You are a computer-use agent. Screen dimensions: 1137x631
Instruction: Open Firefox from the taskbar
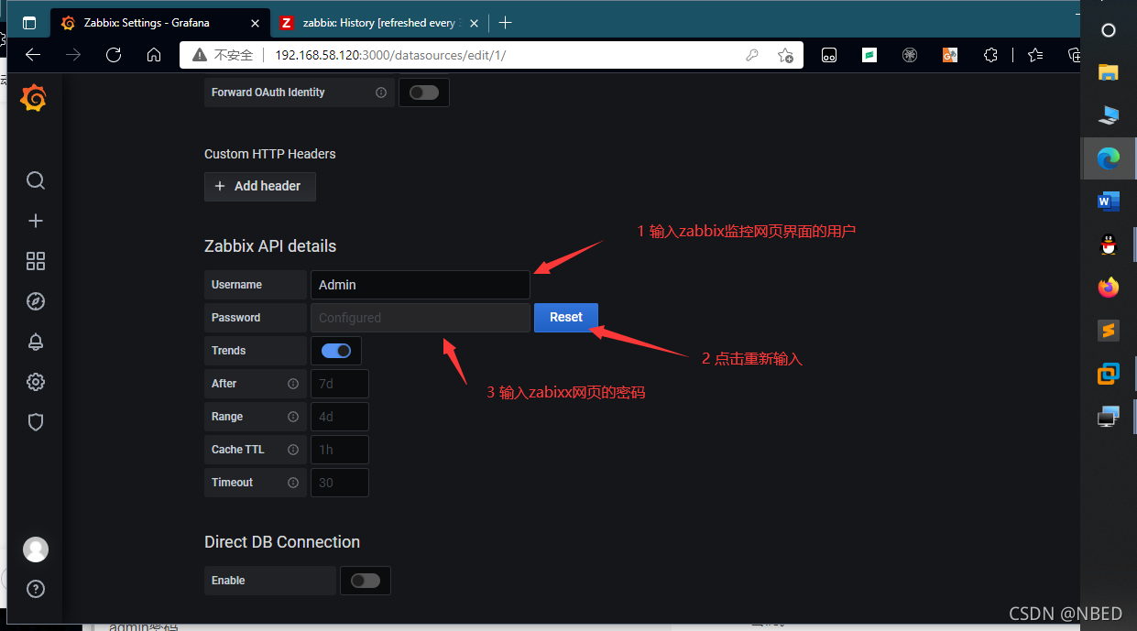point(1108,288)
